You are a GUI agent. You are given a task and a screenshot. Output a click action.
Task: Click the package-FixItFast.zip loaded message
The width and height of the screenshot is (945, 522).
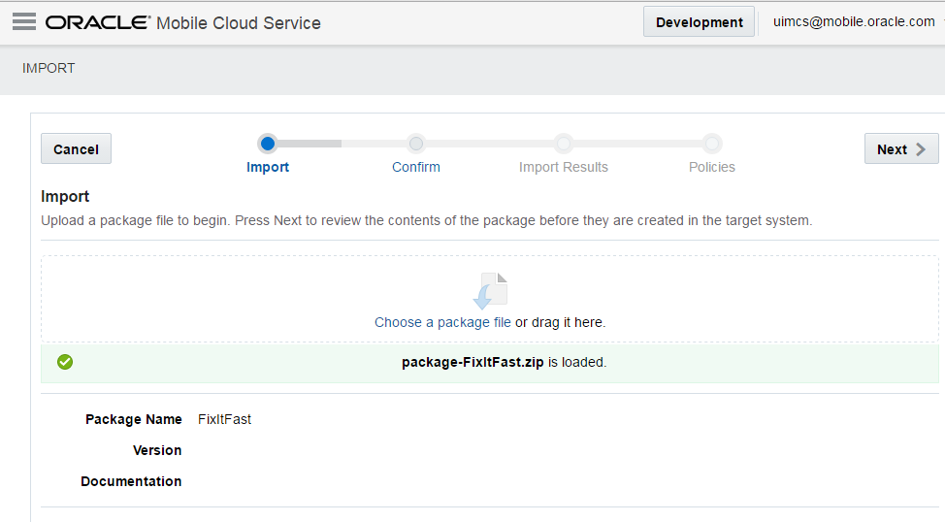tap(504, 362)
